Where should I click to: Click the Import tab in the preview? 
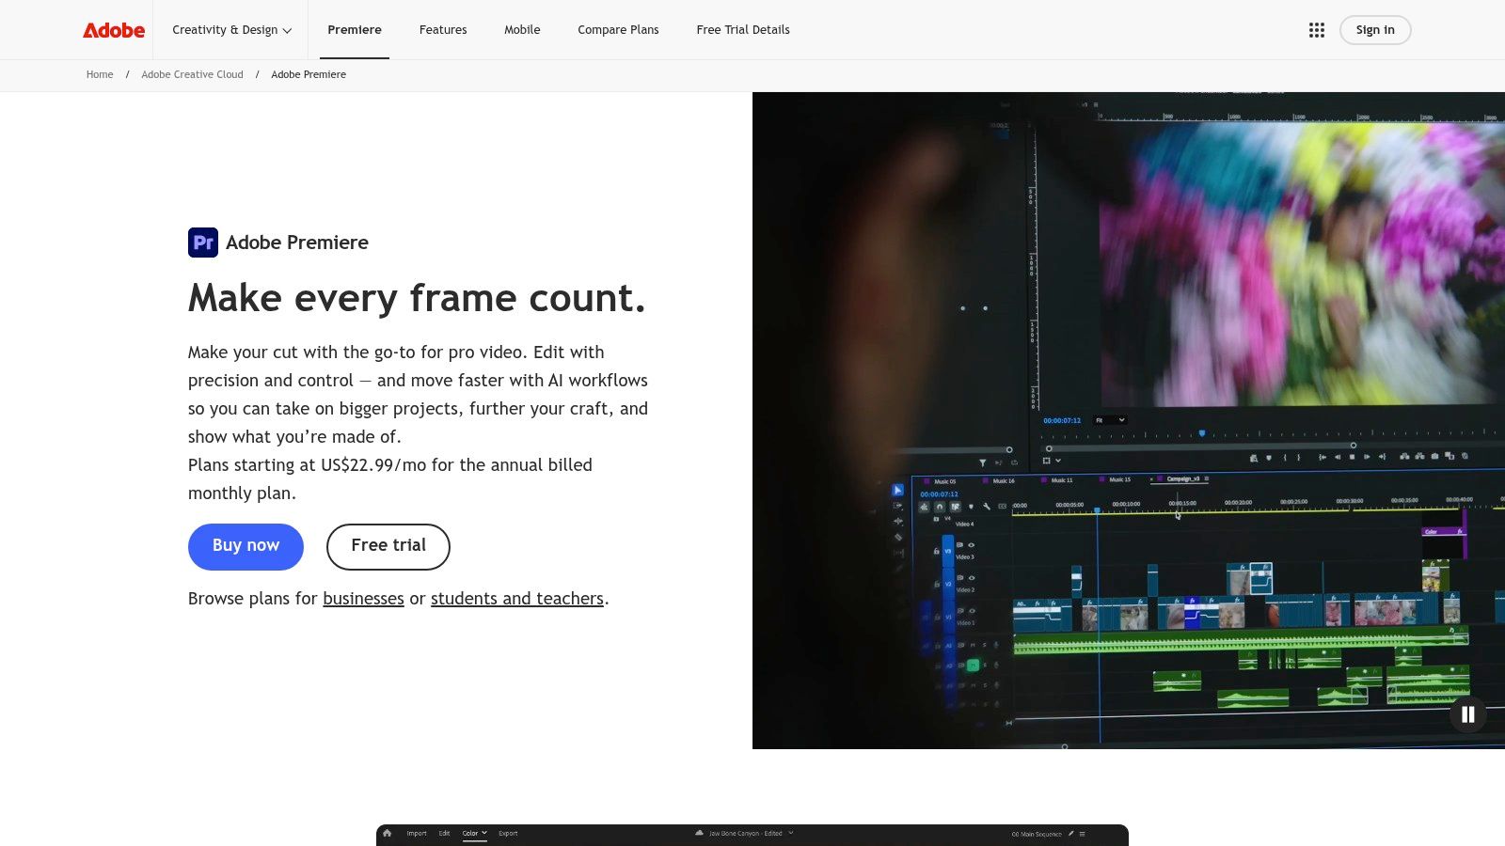pyautogui.click(x=417, y=833)
